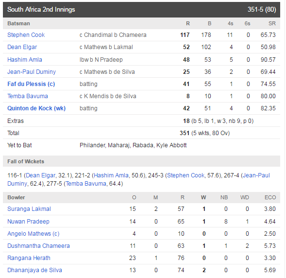Click Dean Elgar in Fall of Wickets

(x=40, y=175)
